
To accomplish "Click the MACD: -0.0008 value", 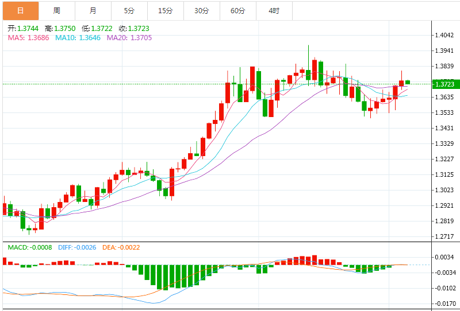I will click(x=30, y=247).
